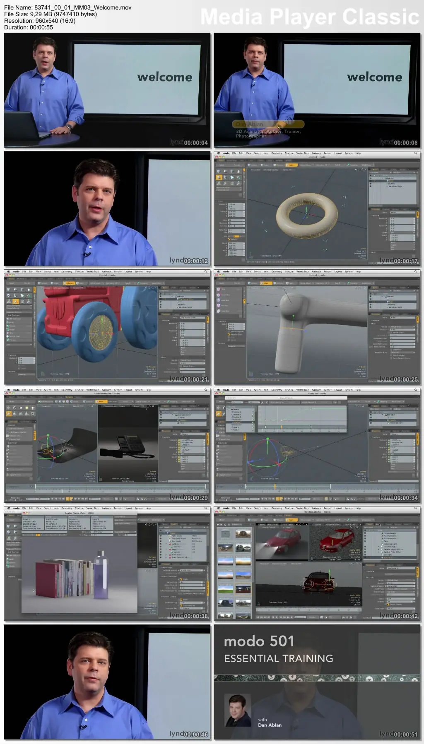Select the Sphere primitive tool in 00:00:17 frame
Screen dimensions: 424x744
pos(225,171)
